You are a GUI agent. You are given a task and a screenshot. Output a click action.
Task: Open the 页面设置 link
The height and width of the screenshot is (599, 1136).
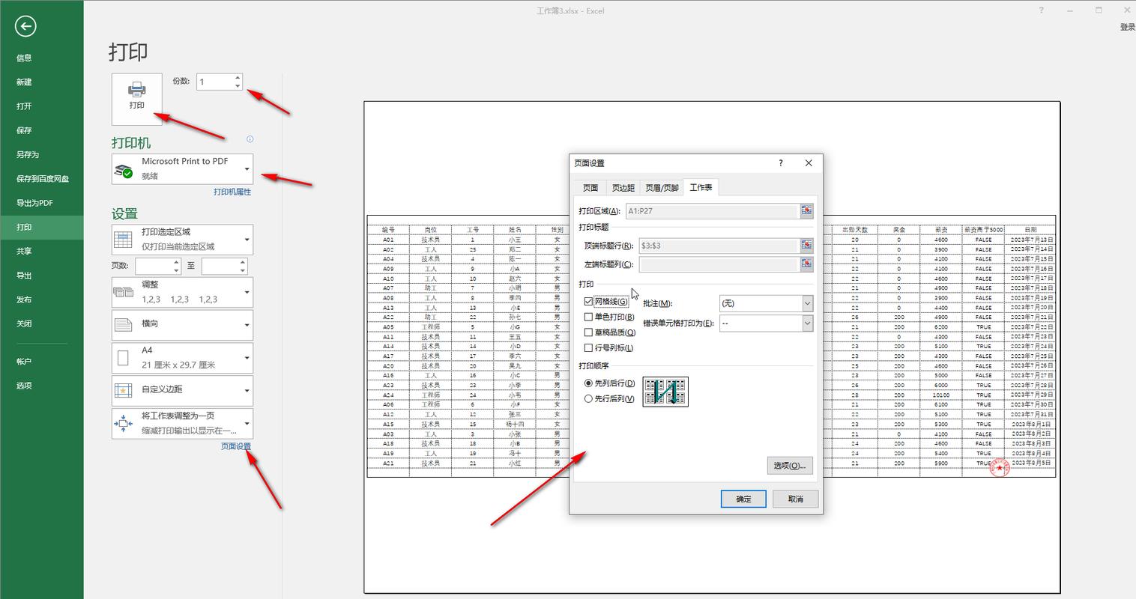coord(236,446)
